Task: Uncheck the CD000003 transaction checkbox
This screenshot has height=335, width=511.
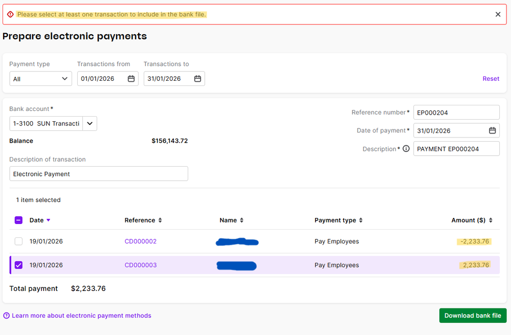Action: (x=18, y=265)
